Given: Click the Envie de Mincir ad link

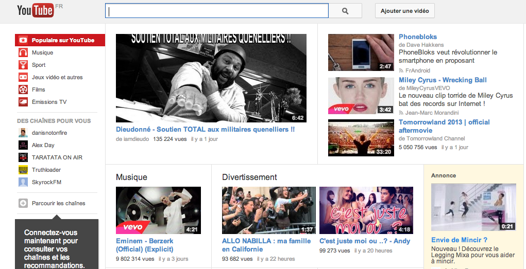Looking at the screenshot, I should tap(459, 240).
